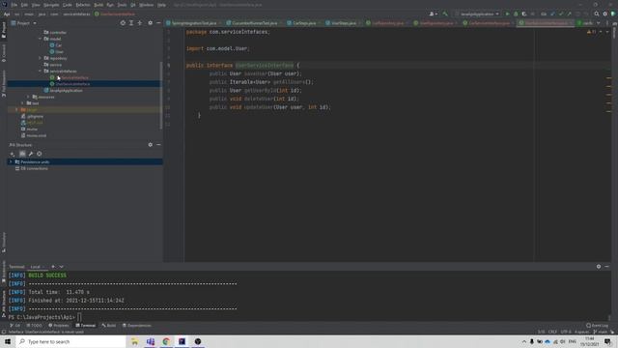Hide the Terminal tool window
This screenshot has height=348, width=618.
click(606, 267)
